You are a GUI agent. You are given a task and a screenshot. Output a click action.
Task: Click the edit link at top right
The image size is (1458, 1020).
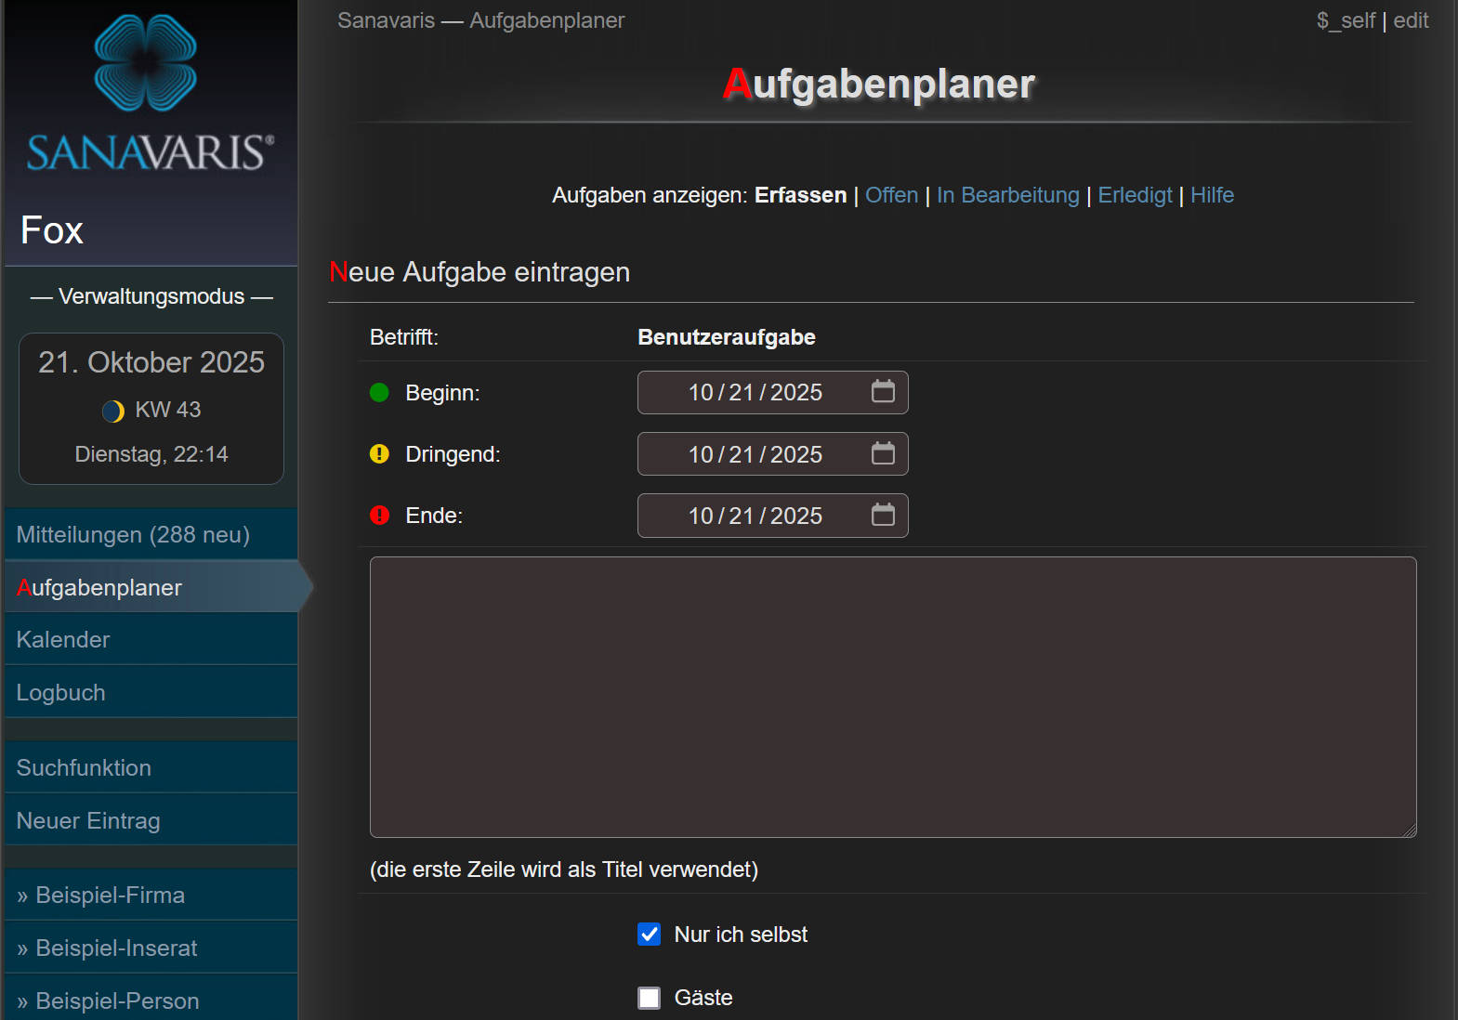point(1411,20)
